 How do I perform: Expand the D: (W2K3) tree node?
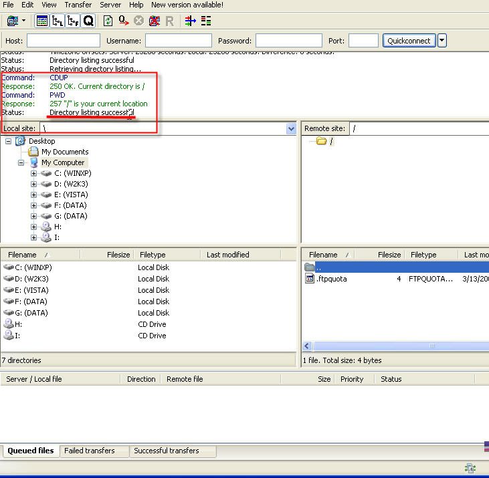coord(33,184)
